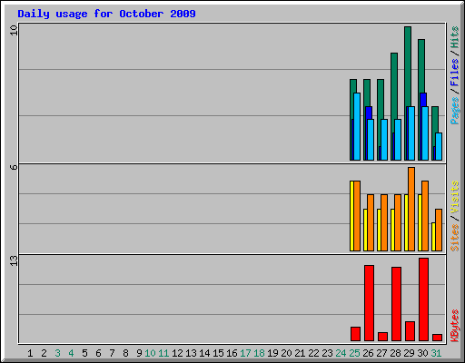Click day label '25' on the axis

[354, 353]
